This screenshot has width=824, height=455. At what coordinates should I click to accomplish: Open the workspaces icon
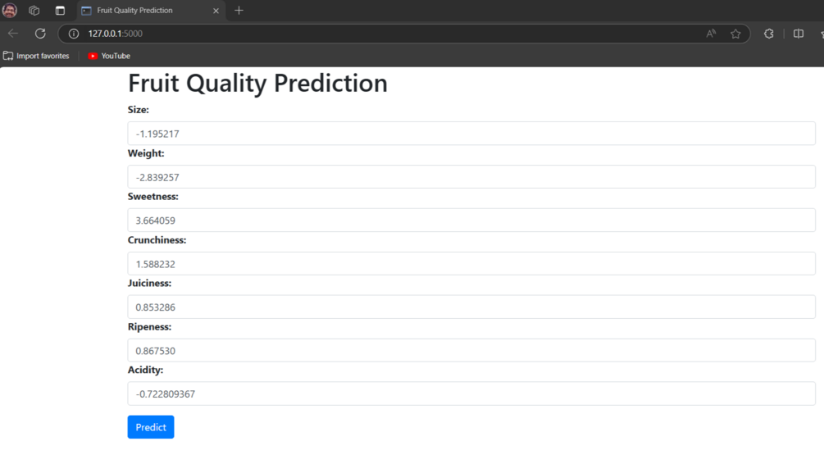(34, 11)
